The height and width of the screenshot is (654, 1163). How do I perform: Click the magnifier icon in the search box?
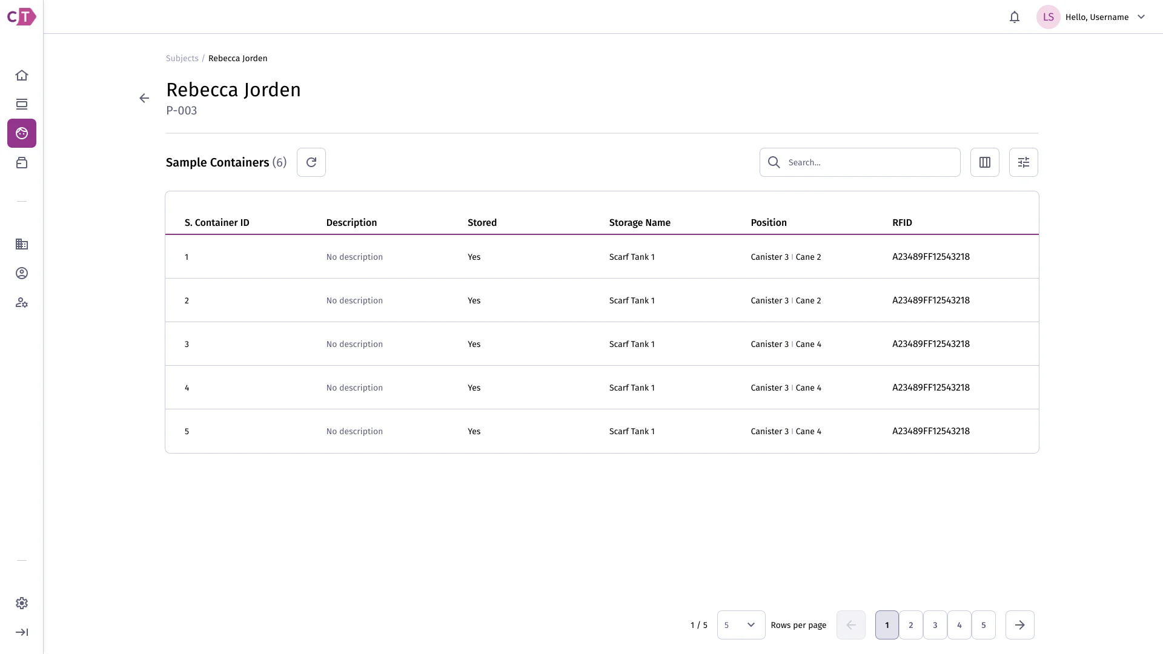(x=774, y=162)
